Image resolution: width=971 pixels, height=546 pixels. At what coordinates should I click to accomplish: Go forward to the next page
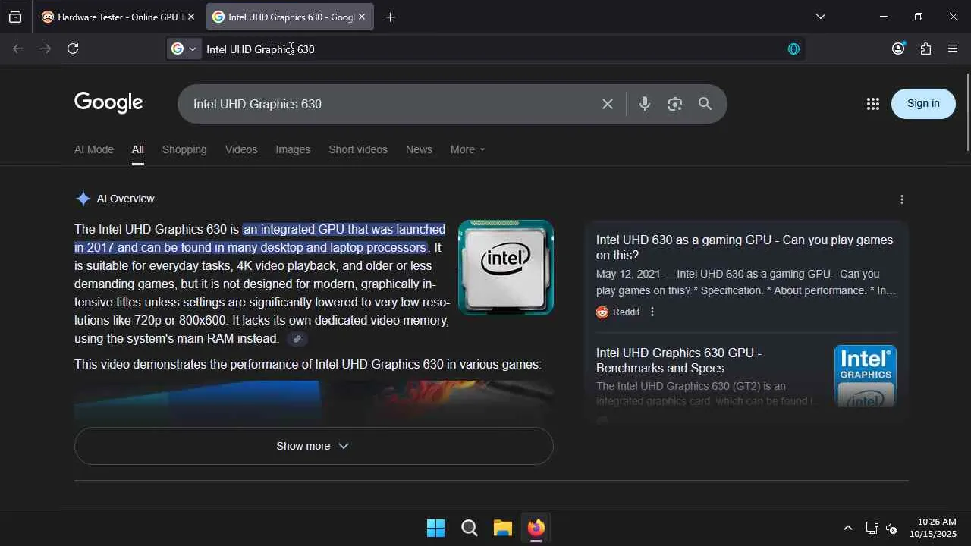point(46,49)
